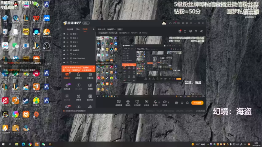Add a camera source (摄像头)

click(128, 103)
